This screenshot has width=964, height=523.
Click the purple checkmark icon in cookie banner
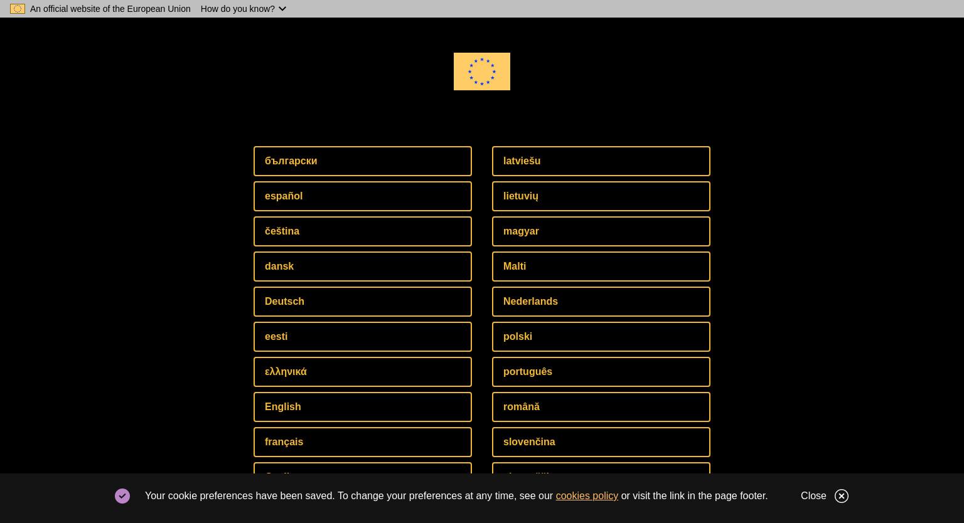(122, 496)
